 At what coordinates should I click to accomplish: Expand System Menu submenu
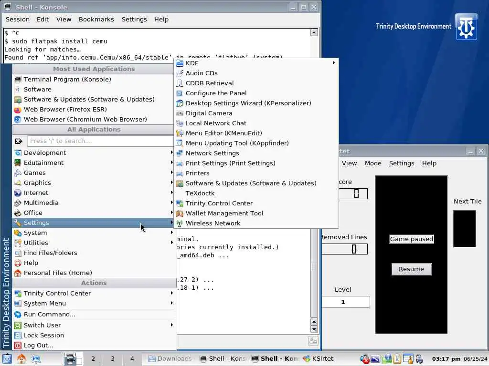(94, 303)
